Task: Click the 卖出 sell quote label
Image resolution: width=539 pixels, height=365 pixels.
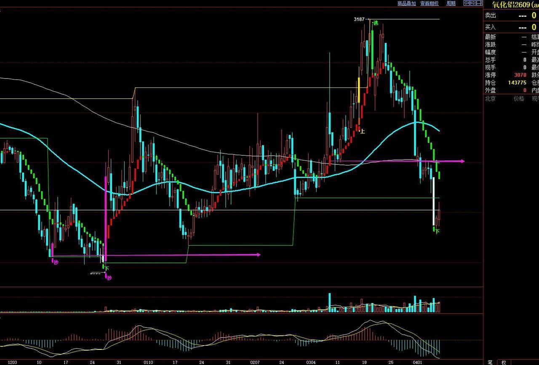Action: (491, 16)
